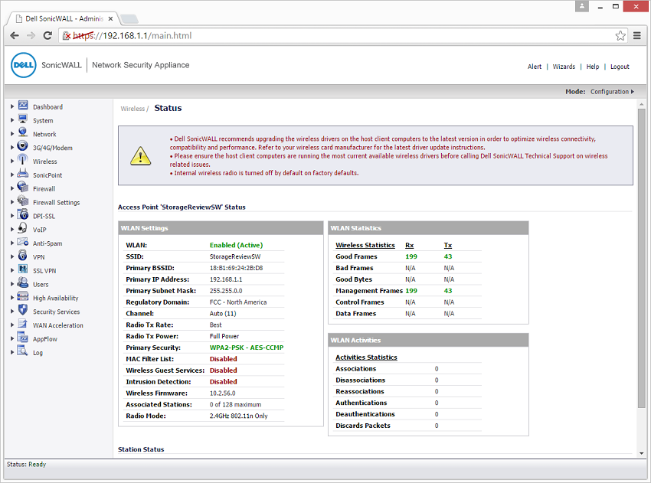Expand the Log tree arrow
Viewport: 651px width, 483px height.
12,352
